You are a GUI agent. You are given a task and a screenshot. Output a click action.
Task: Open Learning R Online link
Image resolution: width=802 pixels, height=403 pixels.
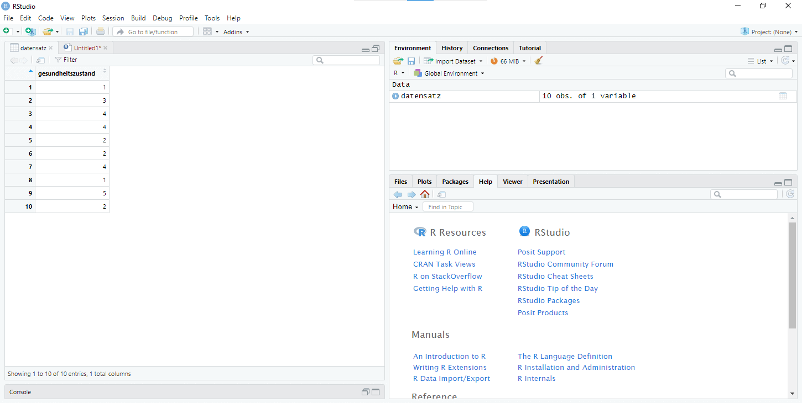click(x=445, y=252)
